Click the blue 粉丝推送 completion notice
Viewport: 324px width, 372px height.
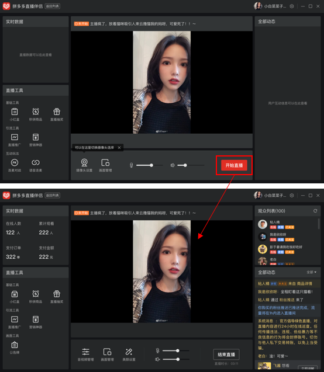287,310
